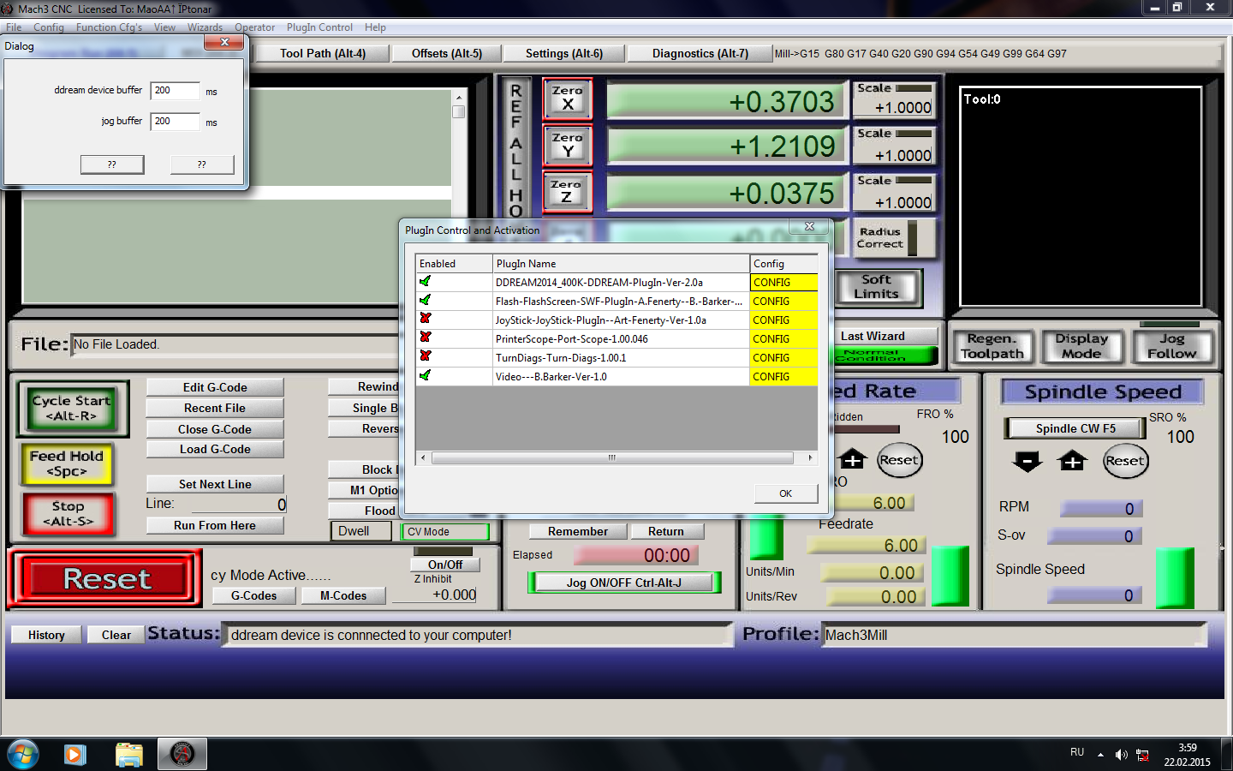This screenshot has width=1233, height=771.
Task: Toggle Z Inhibit On/Off
Action: 445,565
